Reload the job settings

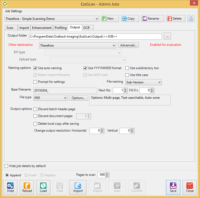pyautogui.click(x=27, y=187)
